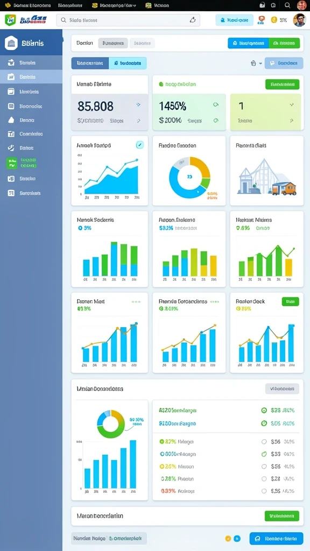310x551 pixels.
Task: Click the magnifier icon inside the search field
Action: pos(64,20)
